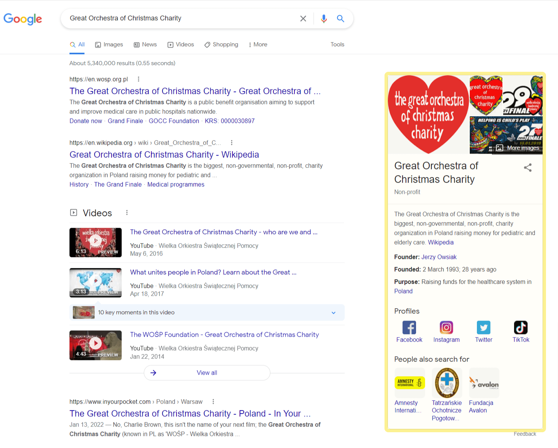Open three-dot menu for inyourpocket.com result
Image resolution: width=558 pixels, height=448 pixels.
coord(213,401)
